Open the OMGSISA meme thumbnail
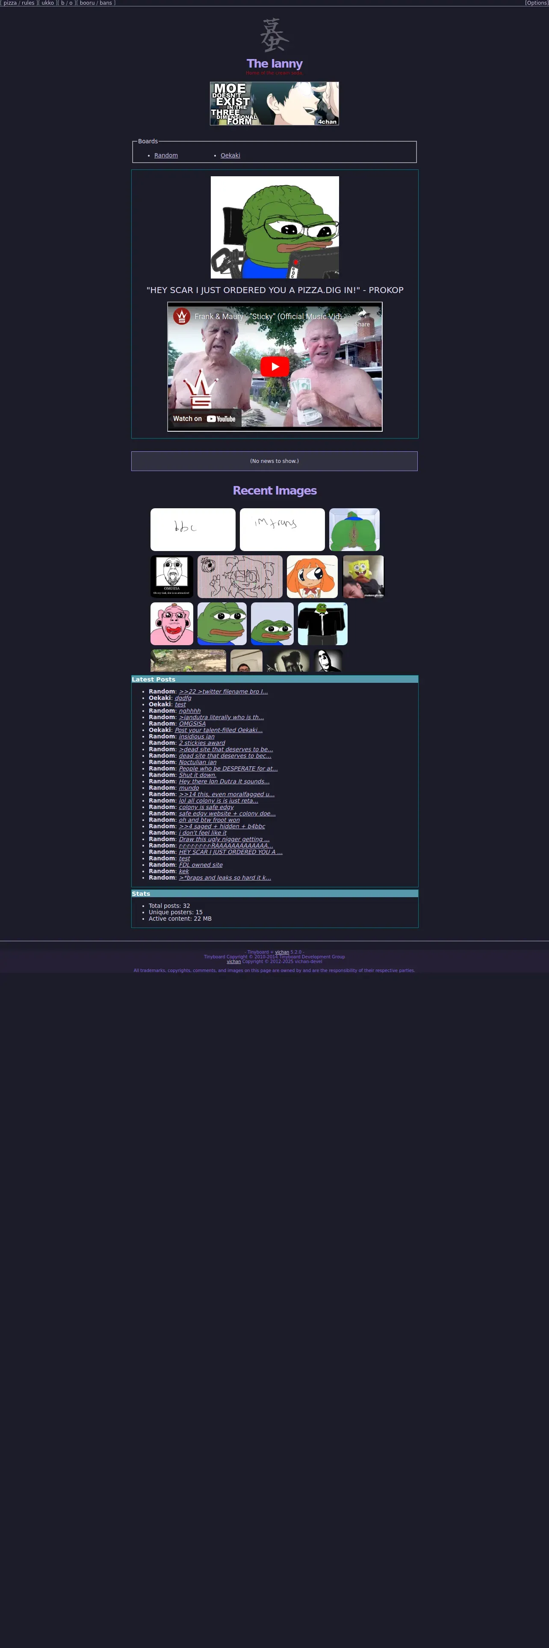The image size is (549, 1648). click(172, 576)
